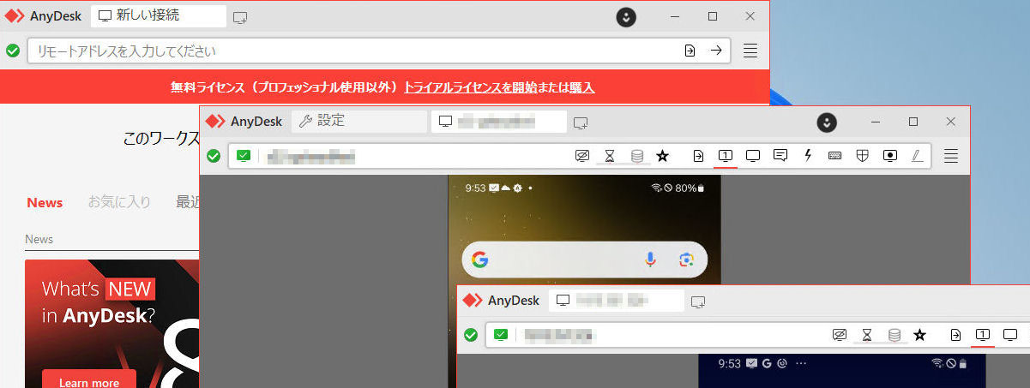
Task: Open file transfer icon in the 設定 session window toolbar
Action: 699,156
